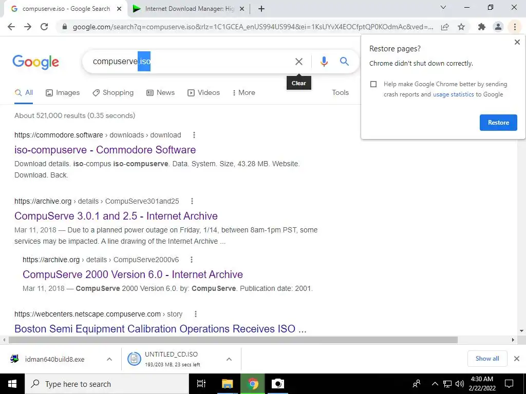
Task: Click the taskbar clock showing 4:30 AM
Action: (482, 384)
